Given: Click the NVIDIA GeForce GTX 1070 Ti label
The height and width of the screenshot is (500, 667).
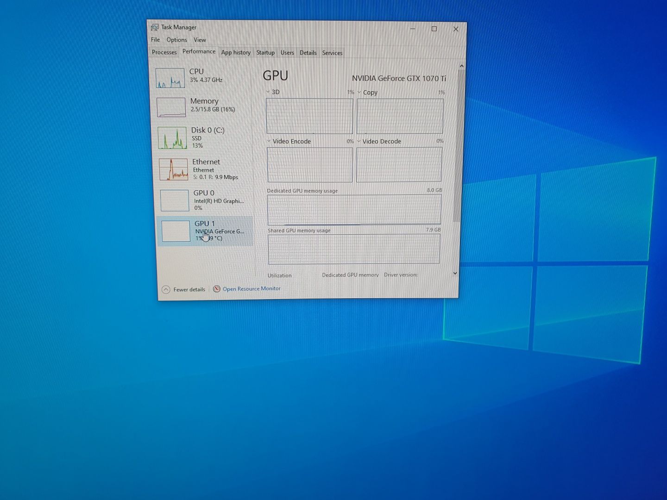Looking at the screenshot, I should tap(399, 78).
